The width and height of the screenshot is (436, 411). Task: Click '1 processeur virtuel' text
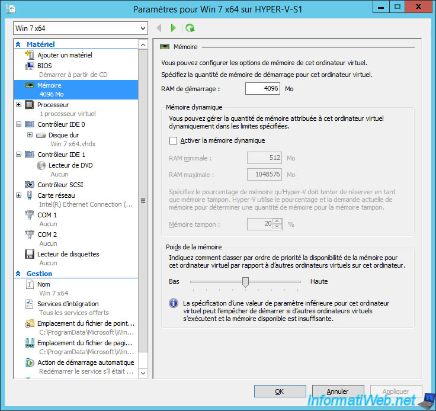coord(68,114)
